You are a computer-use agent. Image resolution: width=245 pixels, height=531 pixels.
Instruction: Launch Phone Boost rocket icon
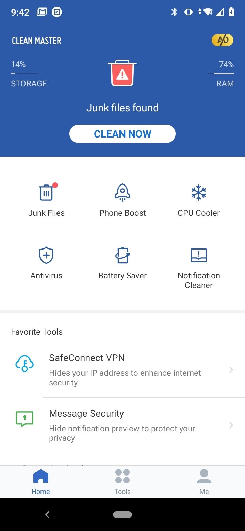coord(122,193)
